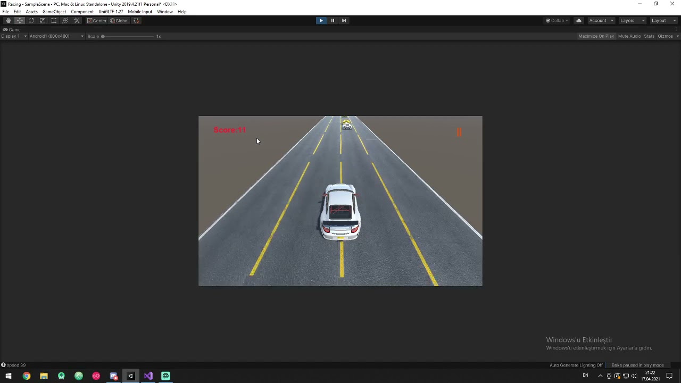
Task: Toggle Center pivot mode
Action: pyautogui.click(x=97, y=20)
